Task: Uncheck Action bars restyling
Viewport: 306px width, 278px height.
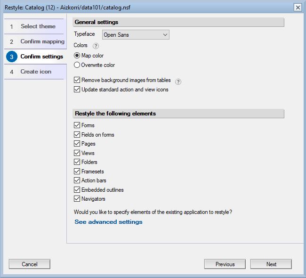Action: [77, 180]
